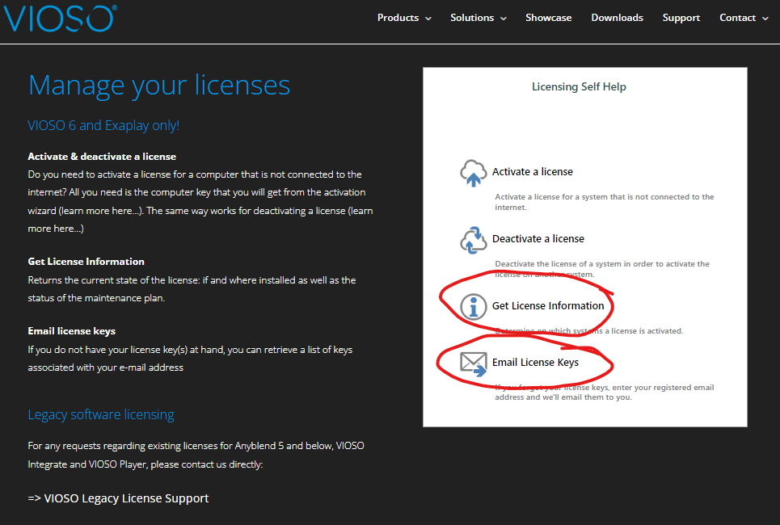780x525 pixels.
Task: Click the Email License Keys envelope icon
Action: 473,364
